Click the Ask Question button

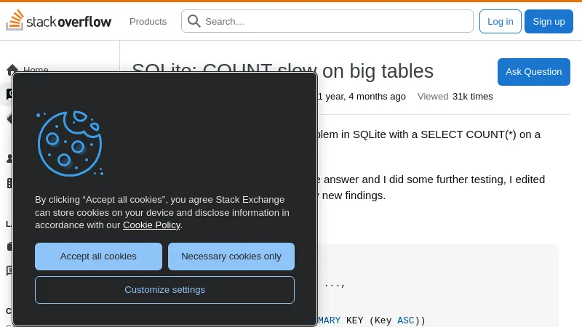click(533, 72)
